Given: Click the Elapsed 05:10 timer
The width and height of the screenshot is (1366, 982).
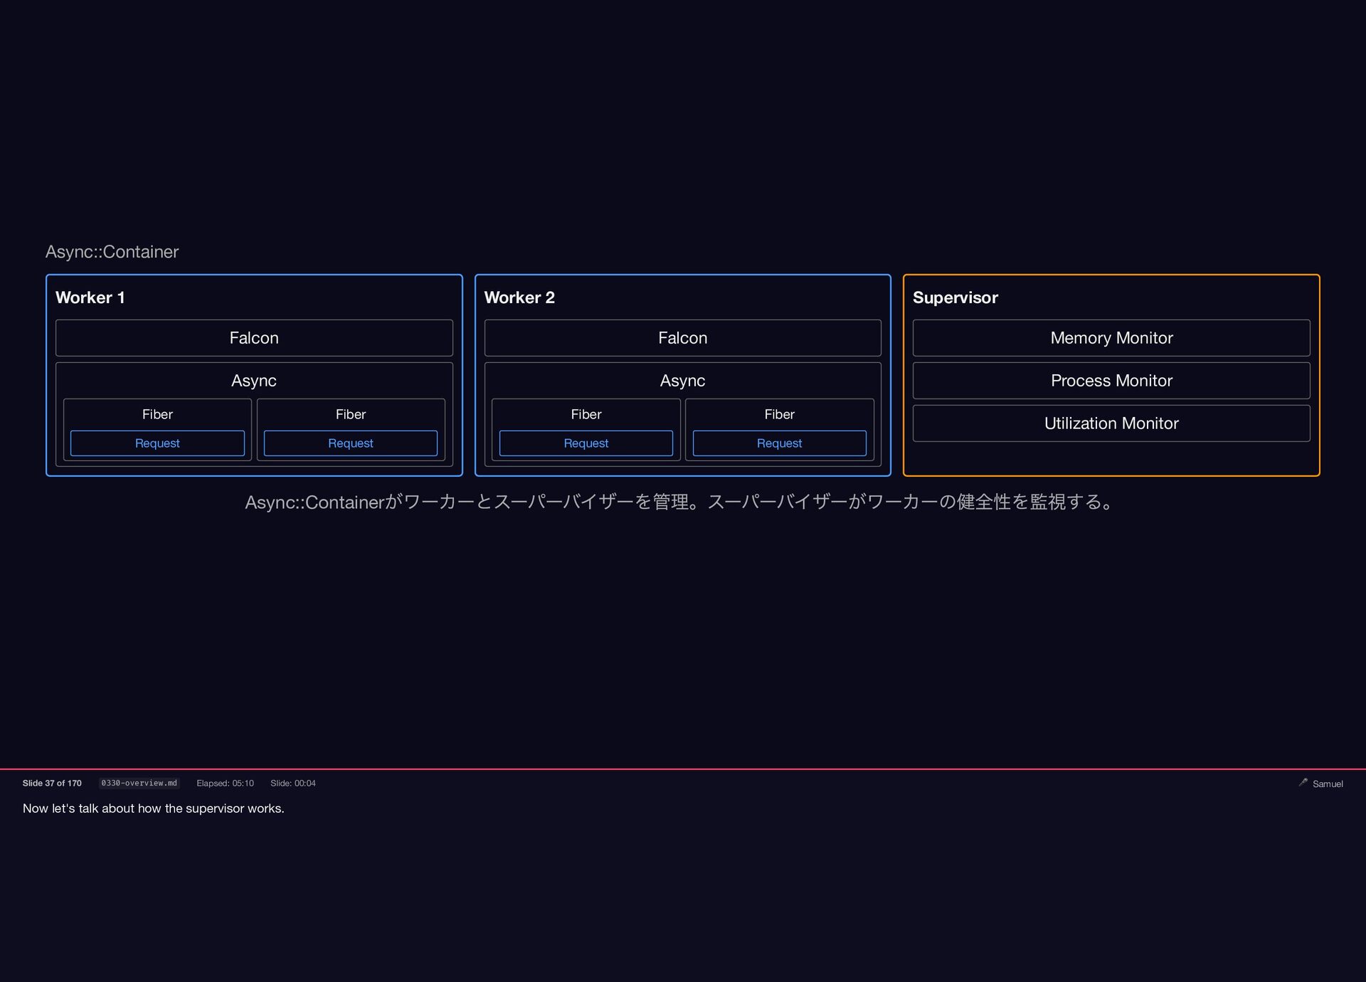Looking at the screenshot, I should coord(225,783).
